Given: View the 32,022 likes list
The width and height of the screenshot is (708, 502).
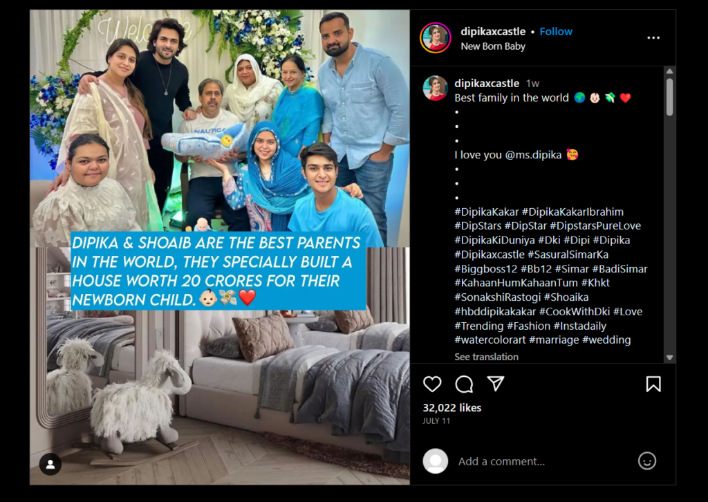Looking at the screenshot, I should [x=452, y=408].
